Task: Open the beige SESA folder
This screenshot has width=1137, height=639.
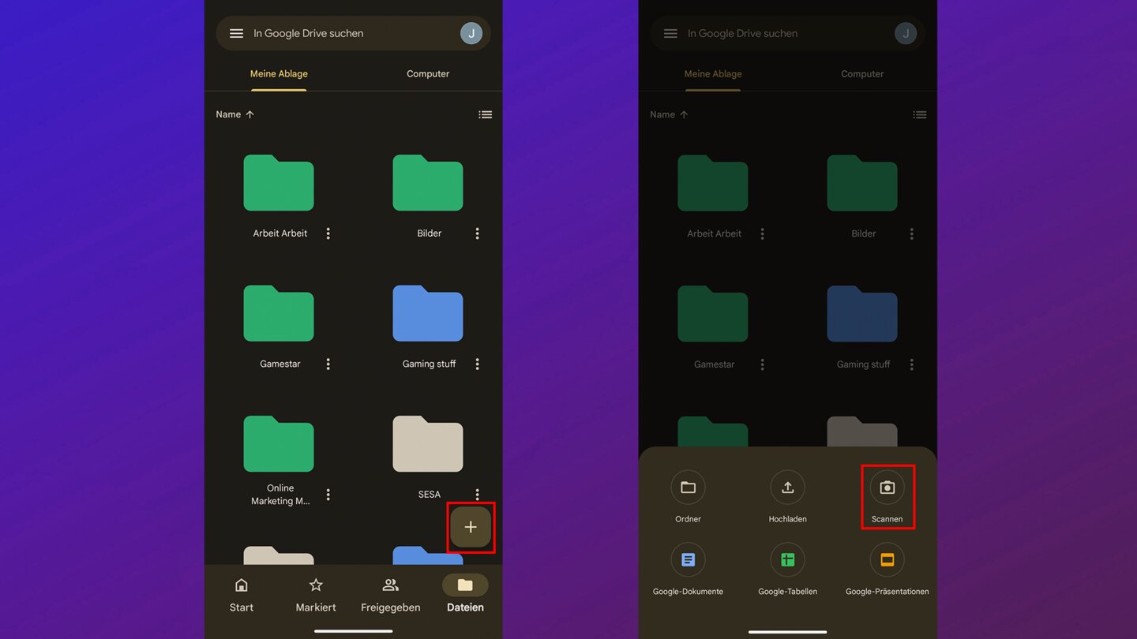Action: coord(428,444)
